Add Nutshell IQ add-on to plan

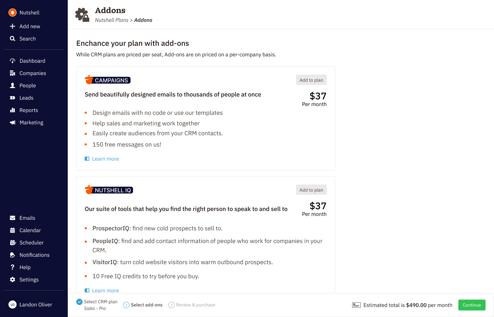click(311, 190)
